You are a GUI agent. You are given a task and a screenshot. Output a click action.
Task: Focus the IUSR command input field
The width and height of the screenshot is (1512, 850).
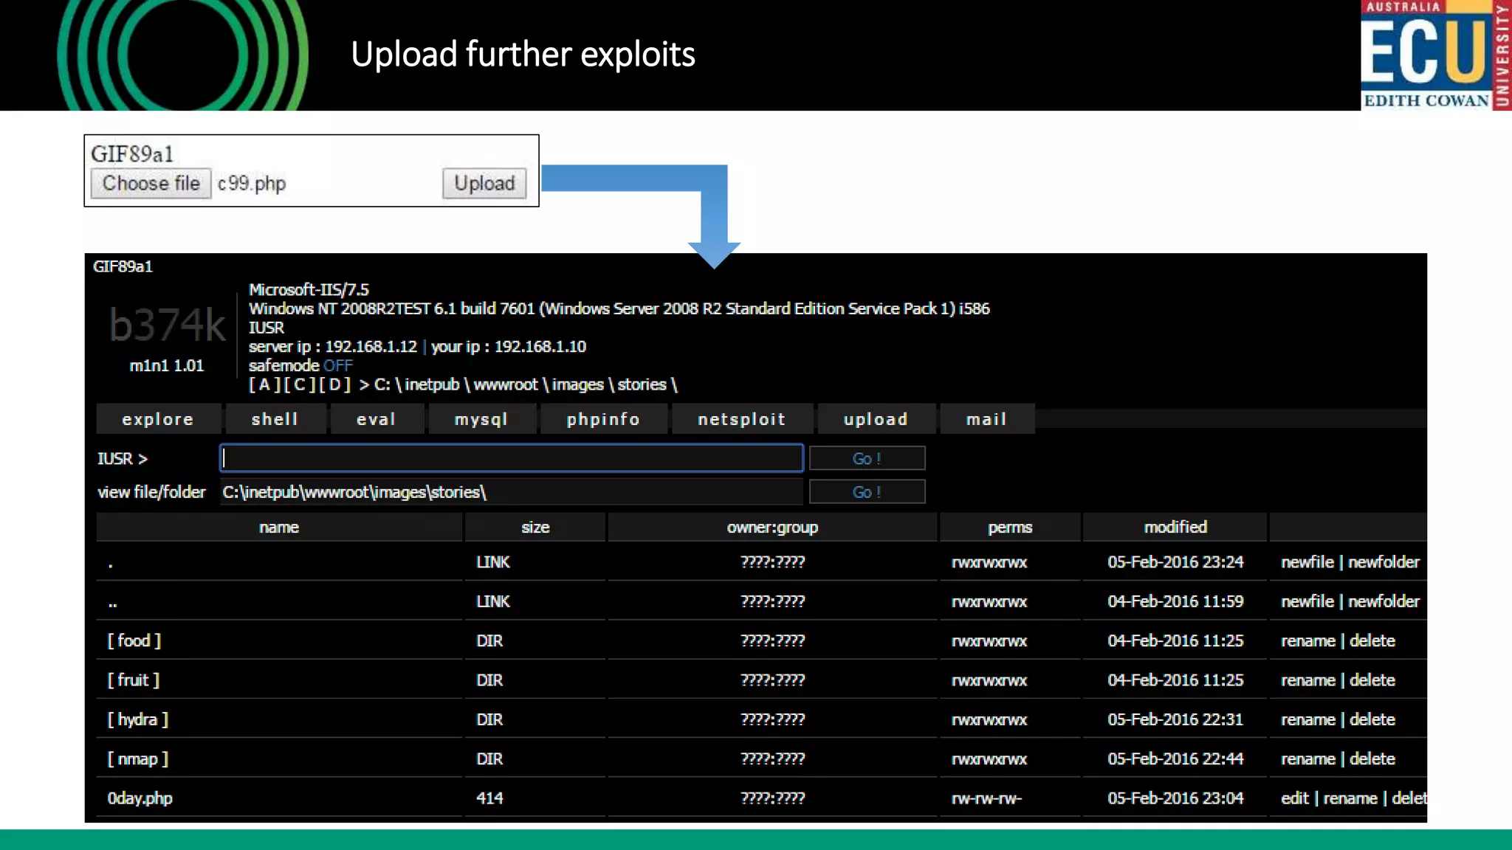pyautogui.click(x=511, y=458)
